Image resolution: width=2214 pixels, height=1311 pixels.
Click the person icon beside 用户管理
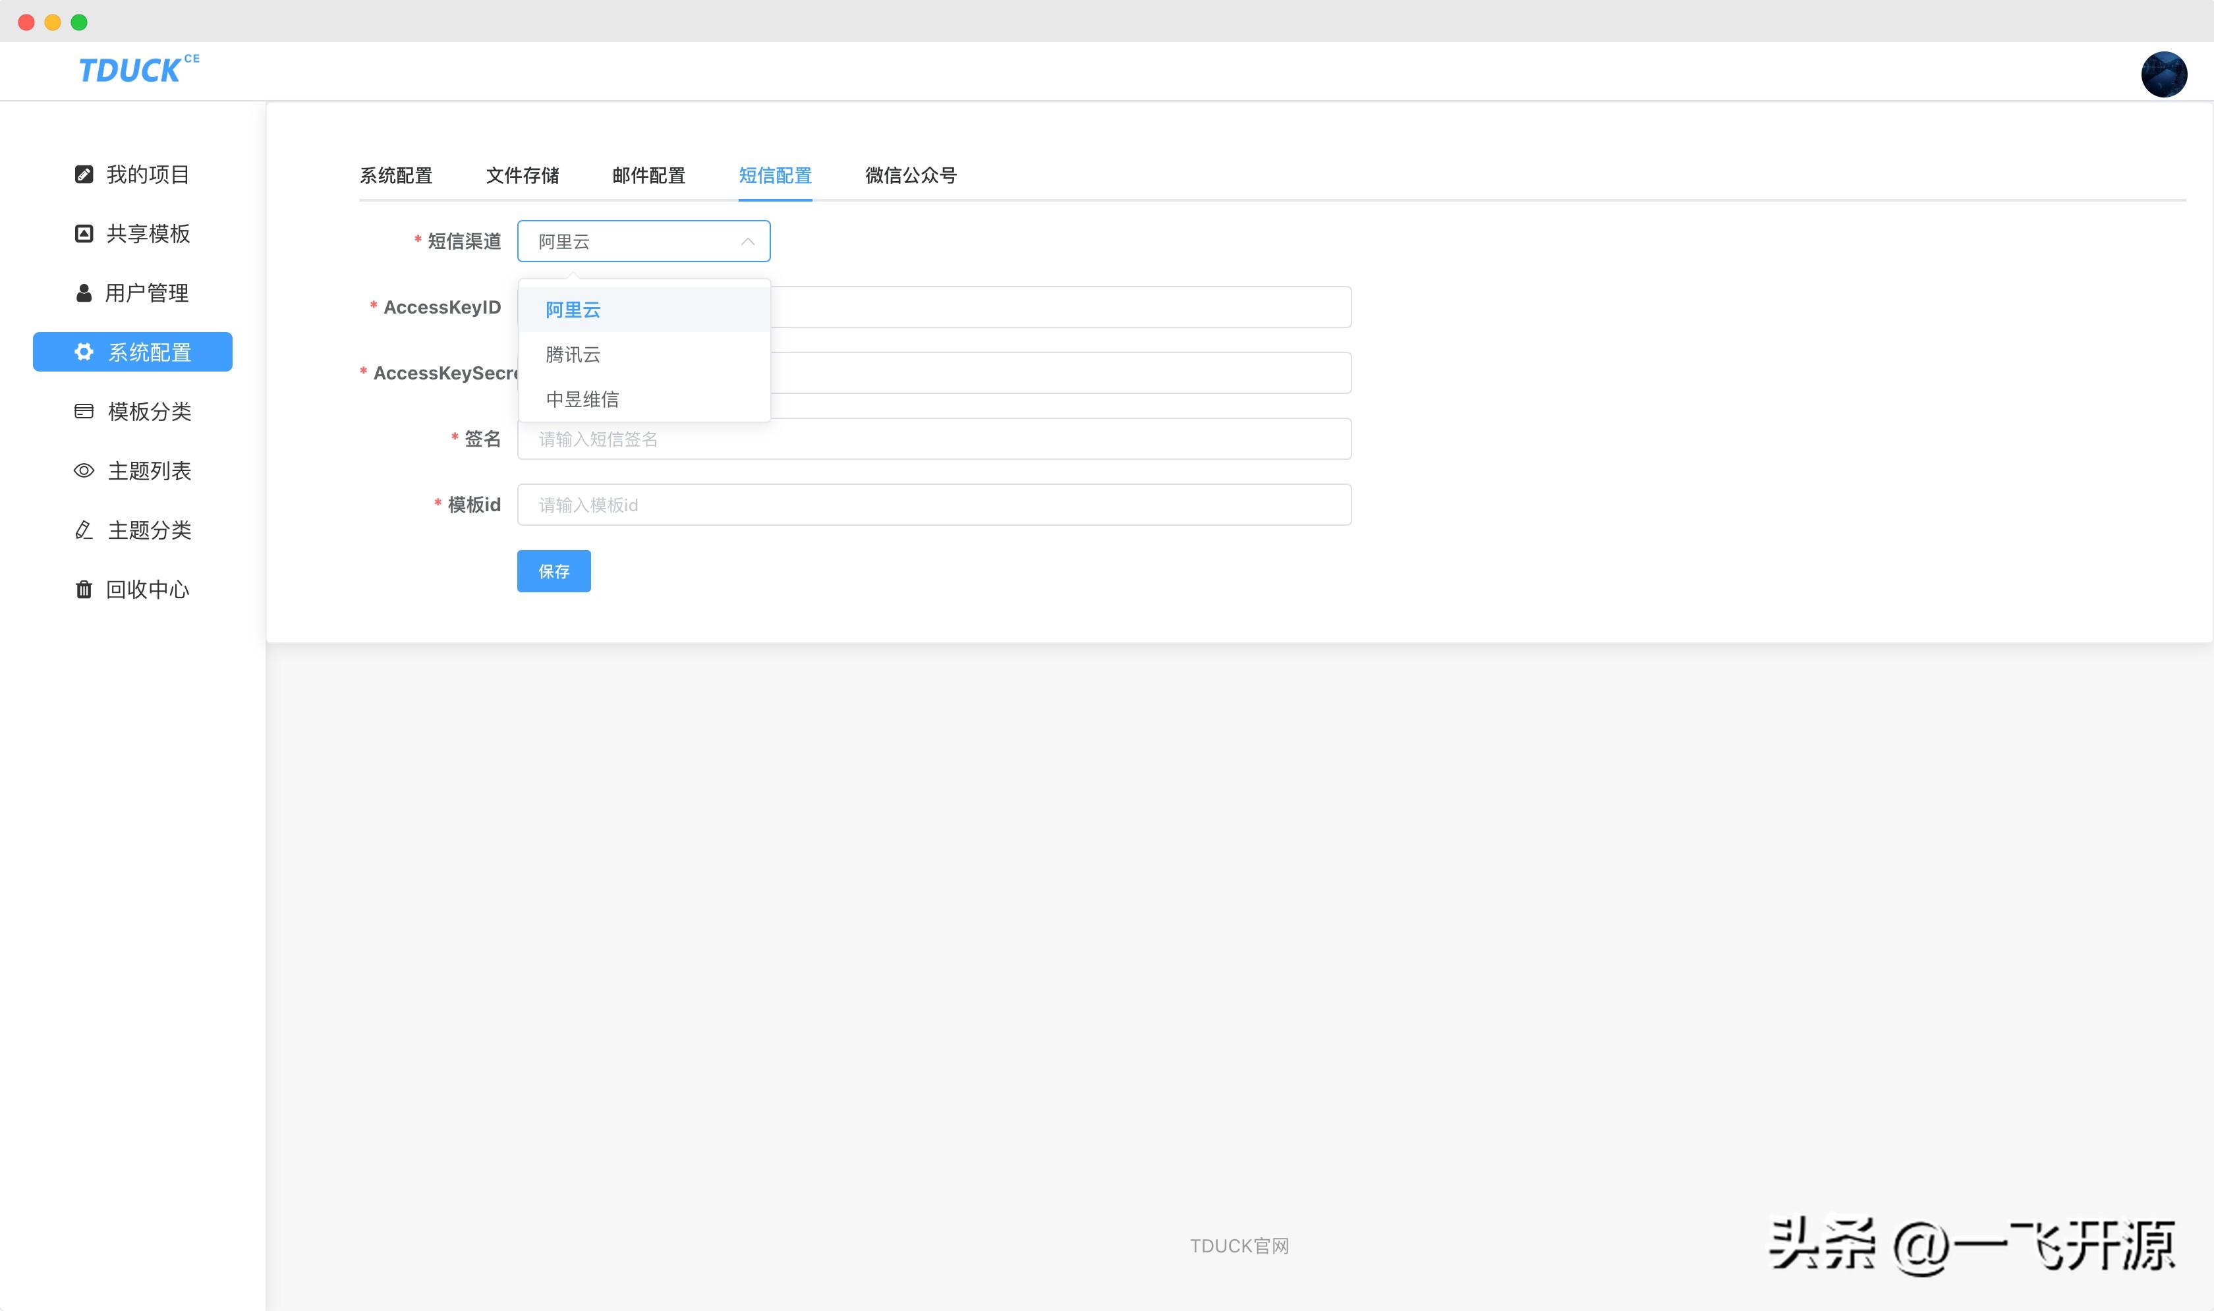point(84,293)
